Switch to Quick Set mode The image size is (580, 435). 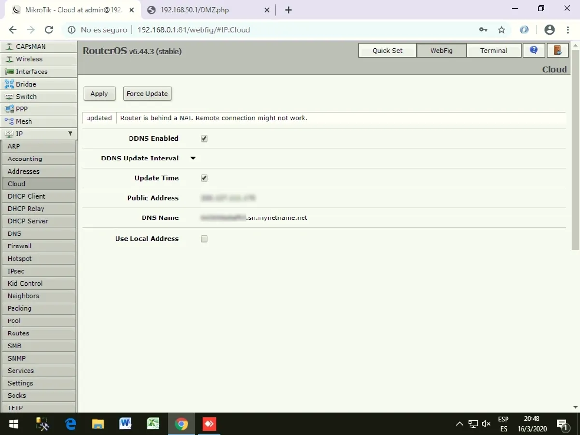click(x=387, y=50)
